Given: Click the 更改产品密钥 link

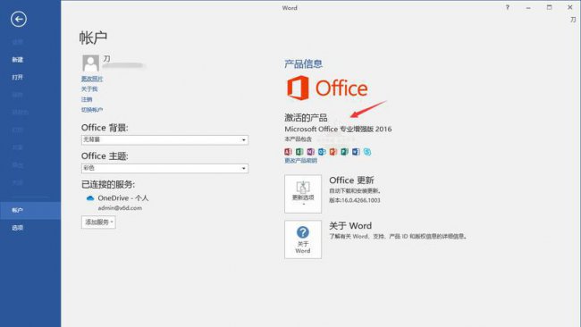Looking at the screenshot, I should click(x=300, y=160).
